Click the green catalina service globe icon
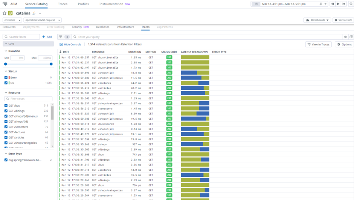354x200 pixels. [x=11, y=13]
